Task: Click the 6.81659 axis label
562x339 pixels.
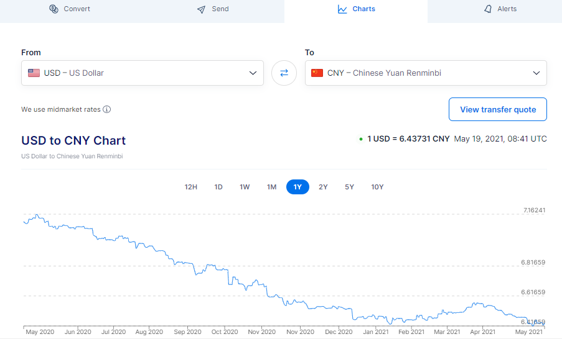Action: (533, 263)
